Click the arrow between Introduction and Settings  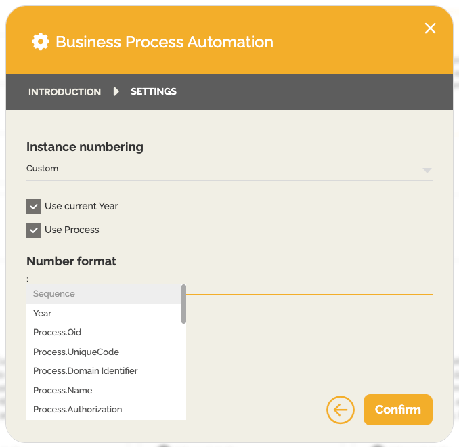coord(116,91)
